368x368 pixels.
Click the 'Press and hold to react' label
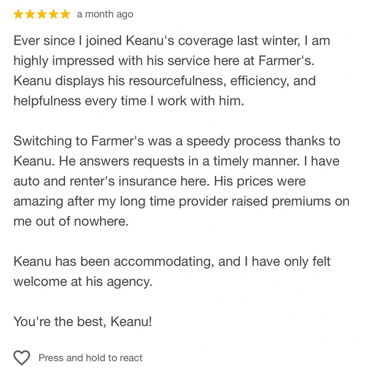point(90,358)
